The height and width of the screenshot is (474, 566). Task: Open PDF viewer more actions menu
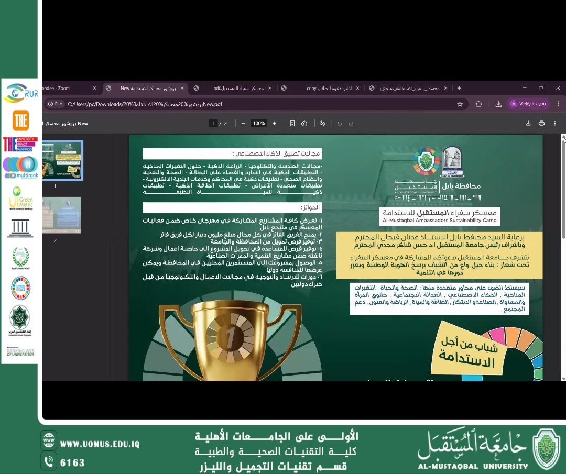pos(555,124)
